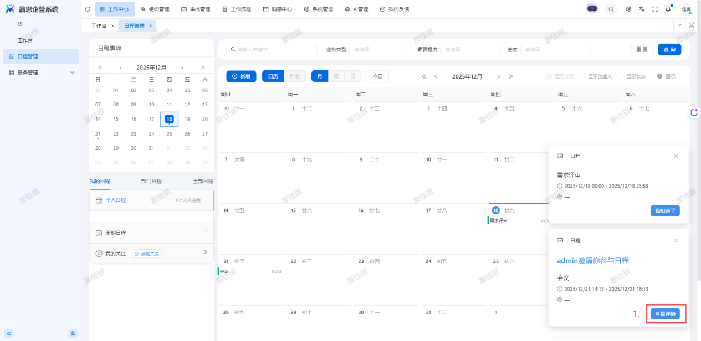Click the keyword search input field
The height and width of the screenshot is (341, 701).
(x=274, y=49)
